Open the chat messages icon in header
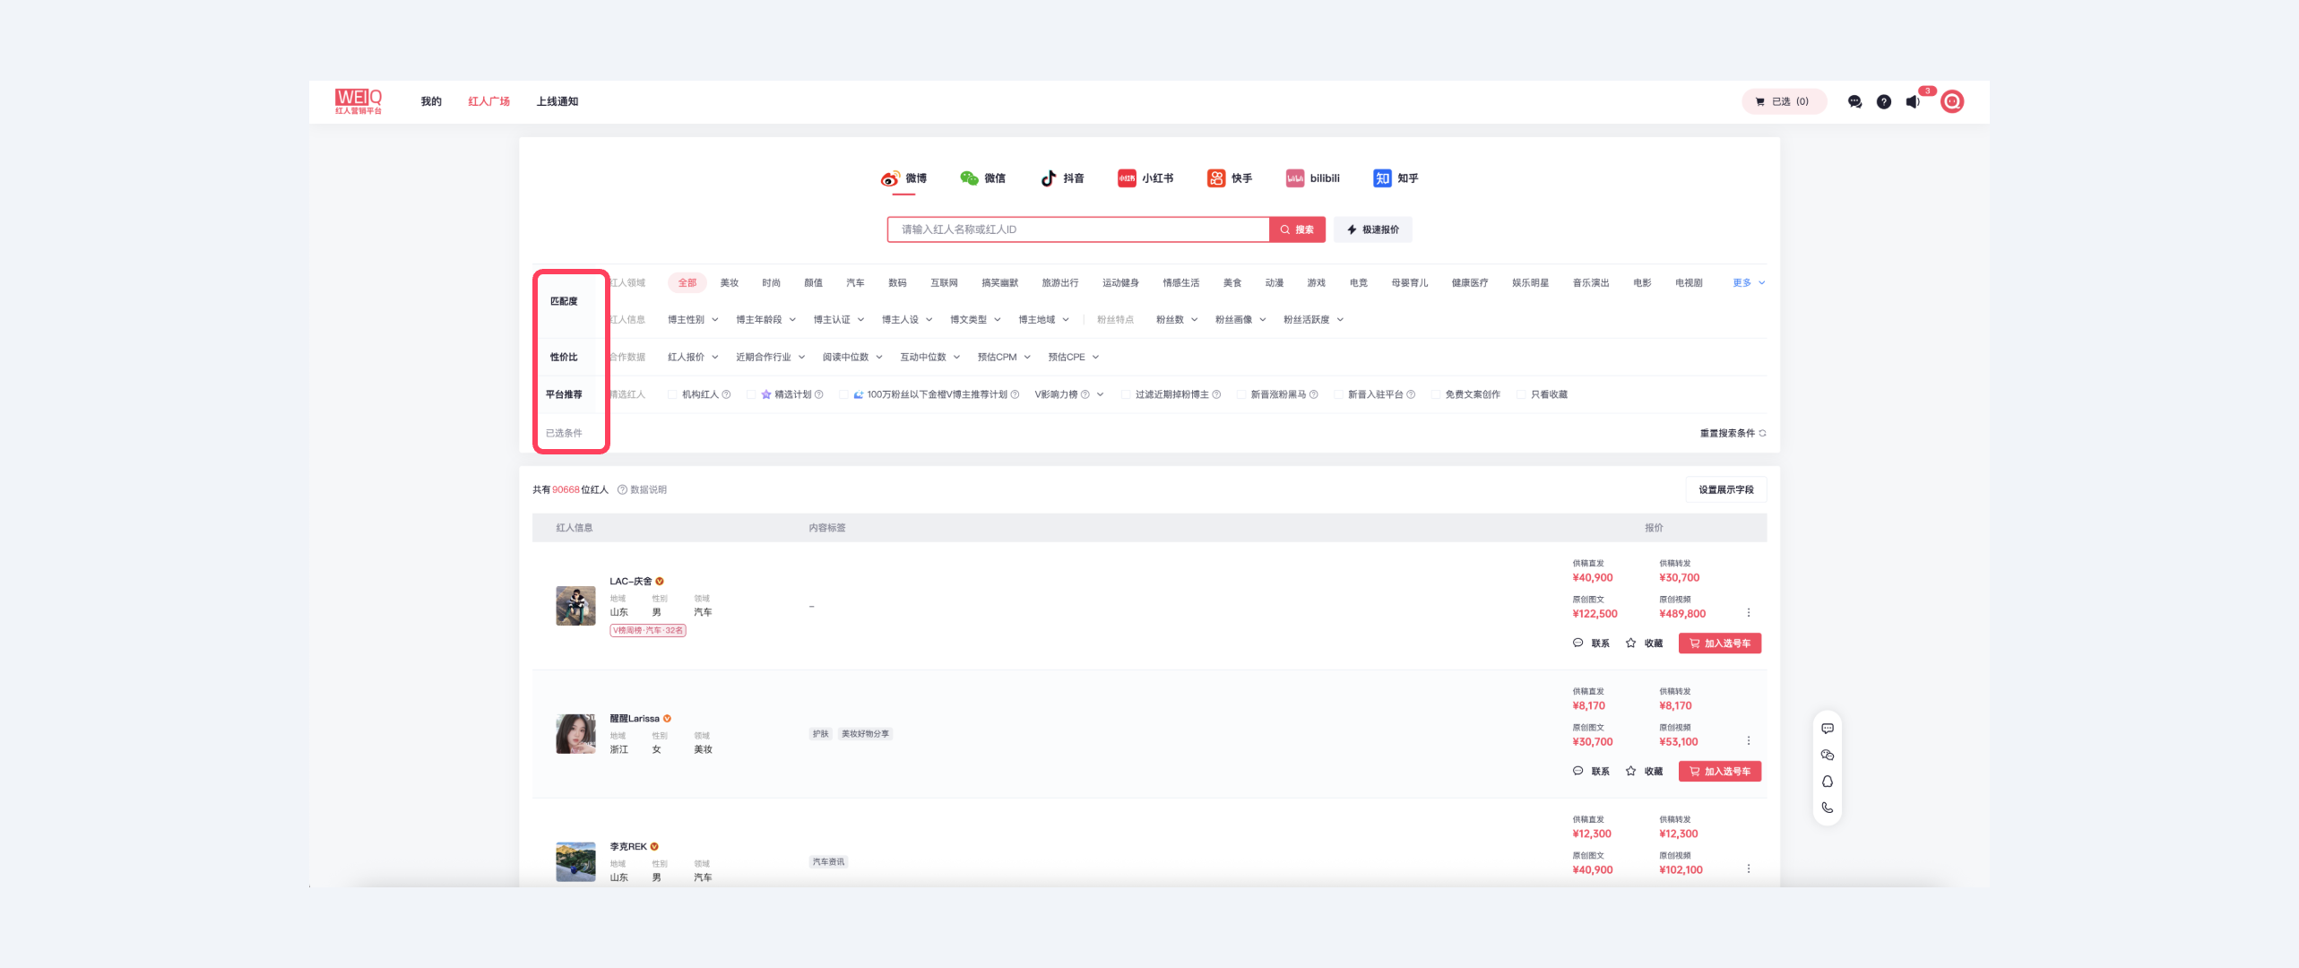Viewport: 2299px width, 968px height. [1854, 102]
